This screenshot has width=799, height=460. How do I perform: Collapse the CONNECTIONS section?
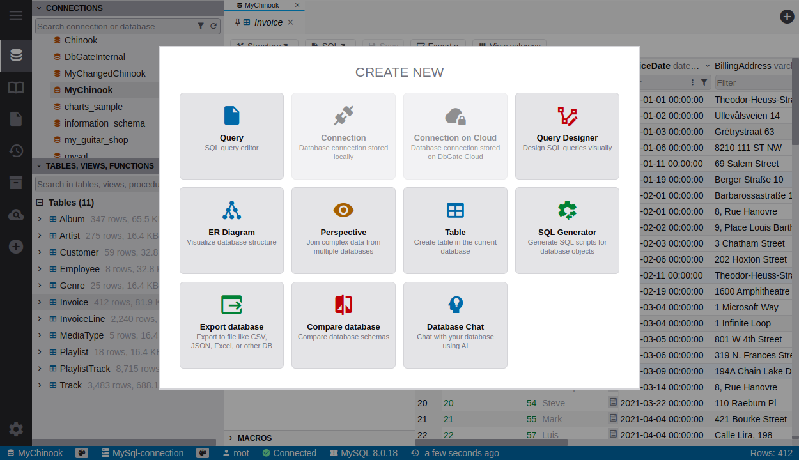click(39, 8)
